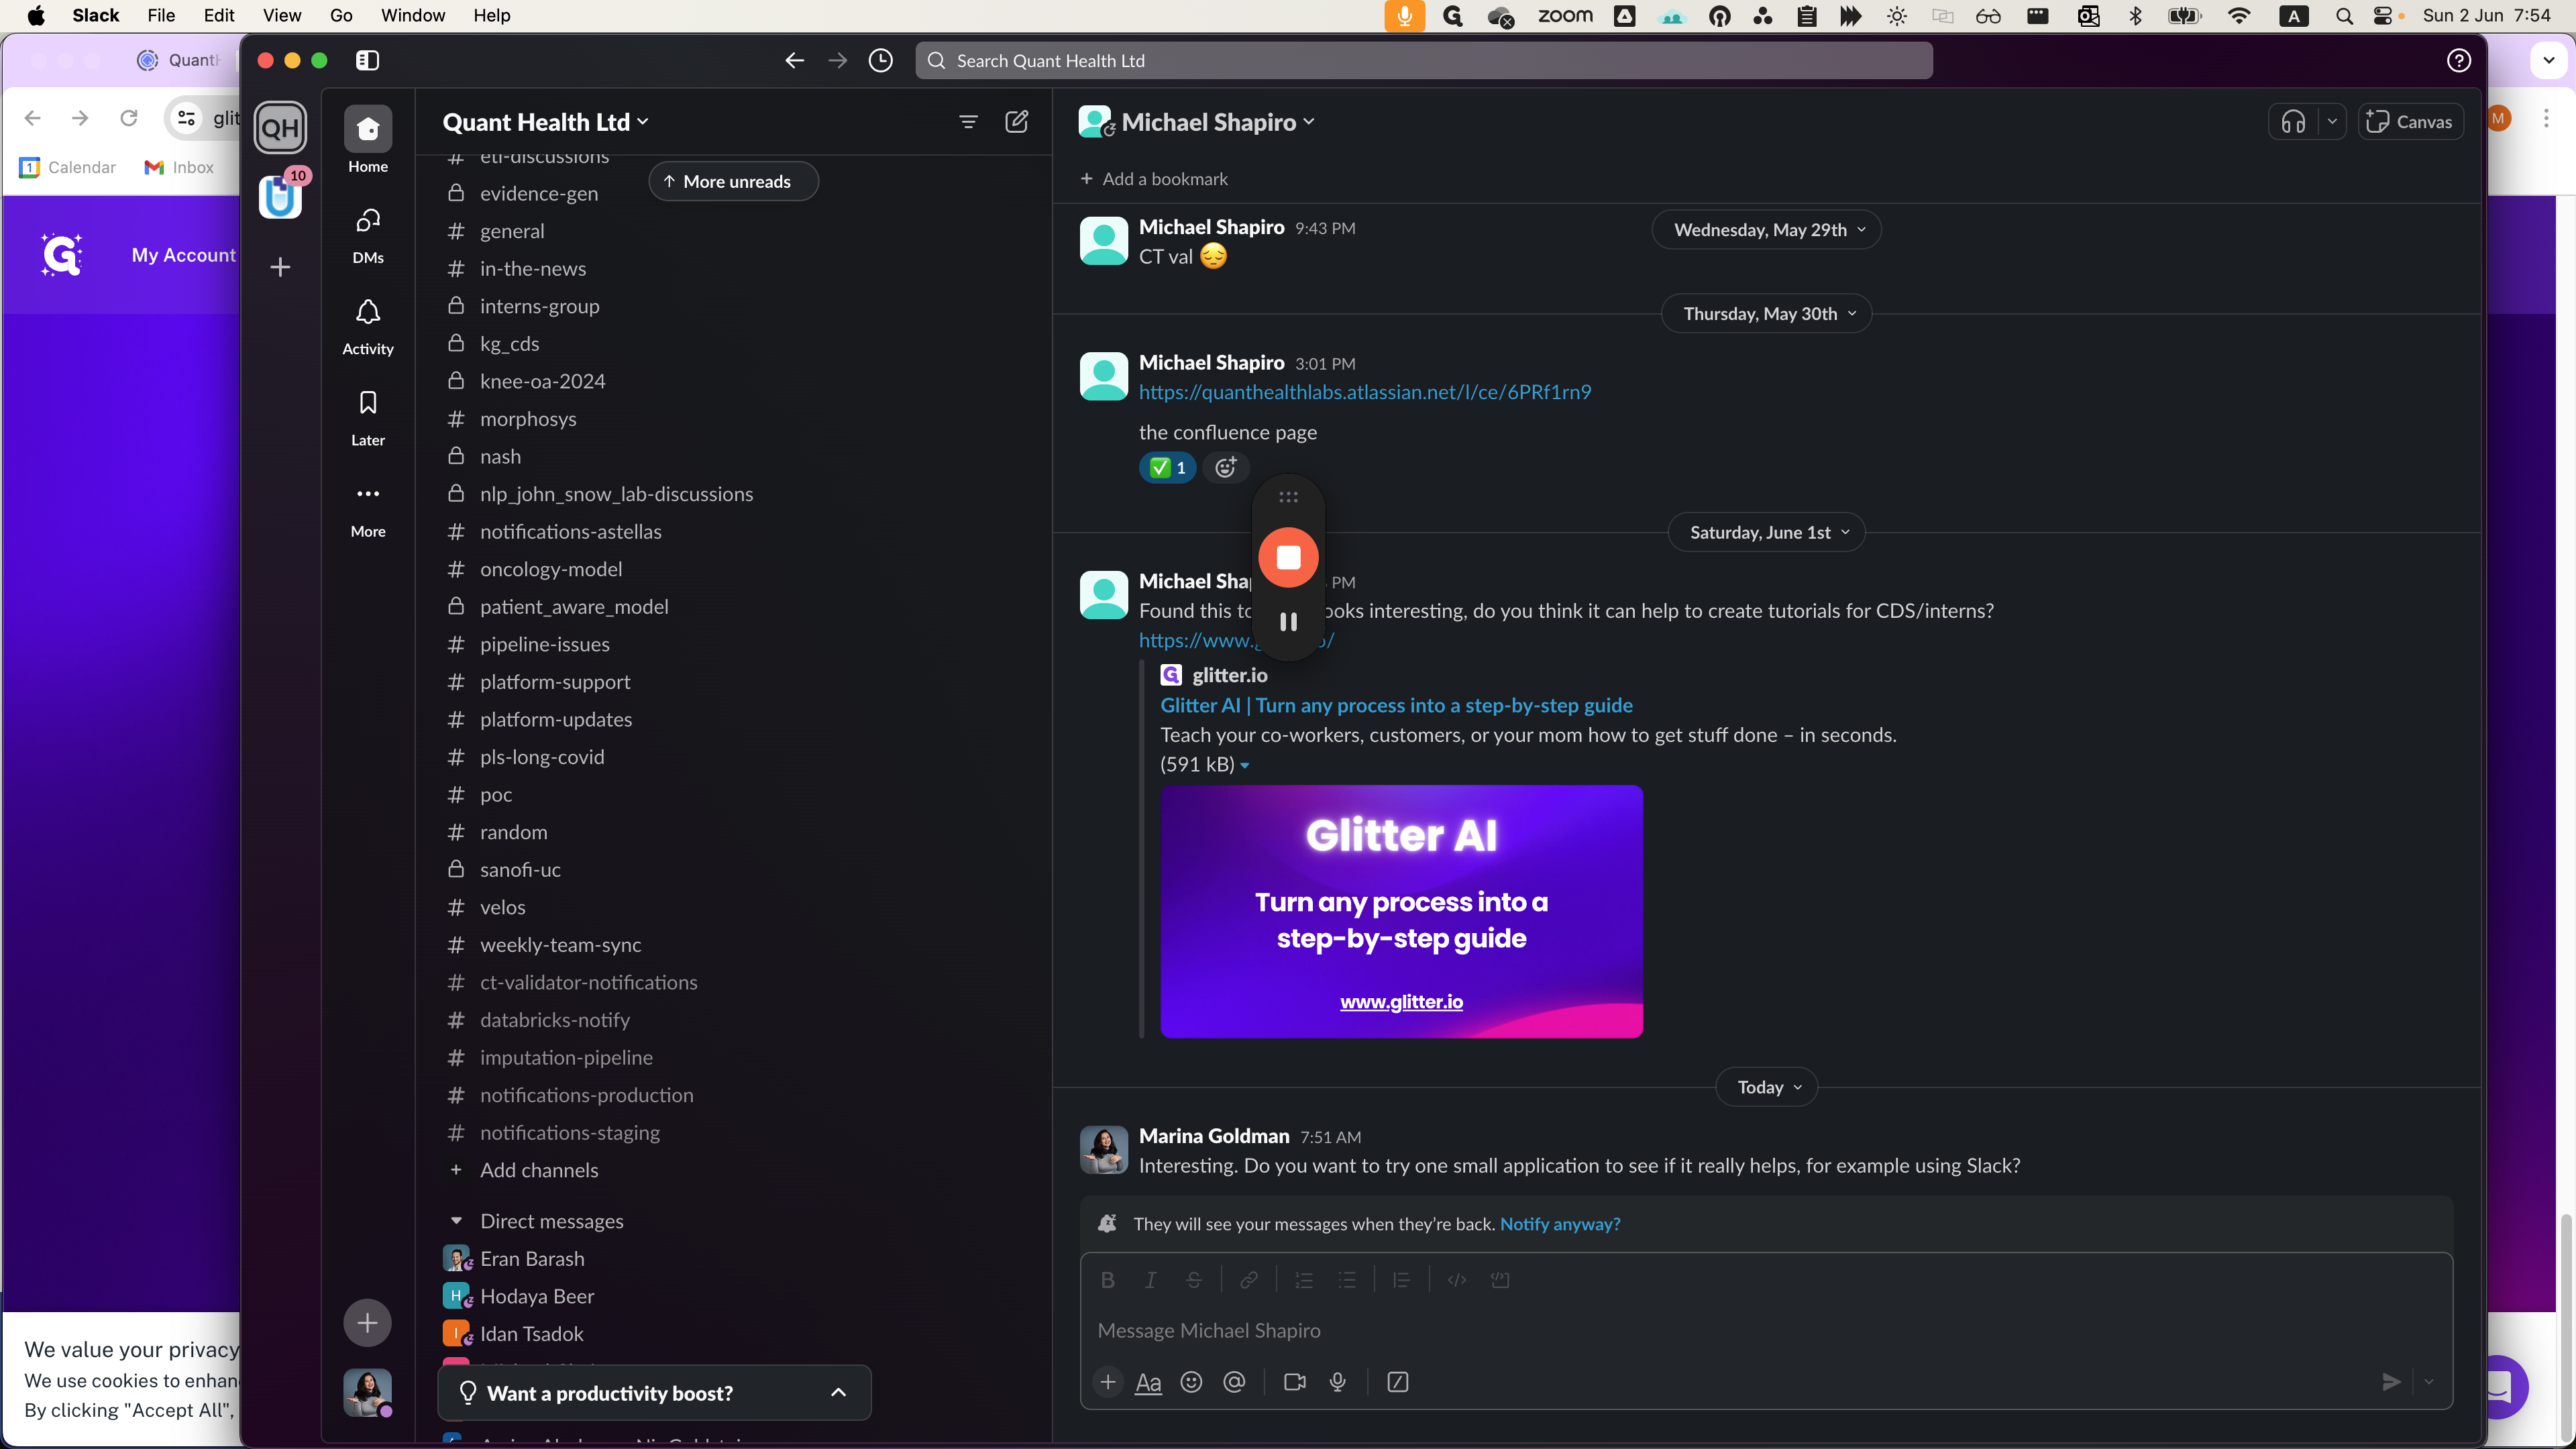Click the compose new message icon
2576x1449 pixels.
click(x=1016, y=122)
